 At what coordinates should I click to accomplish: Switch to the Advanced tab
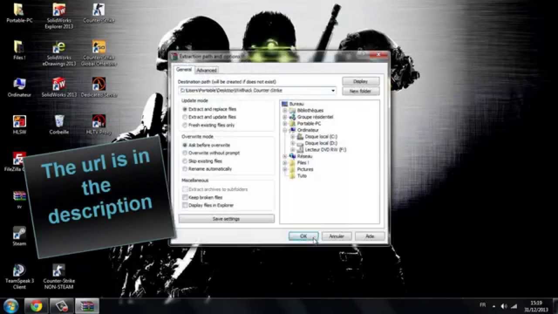[x=206, y=70]
